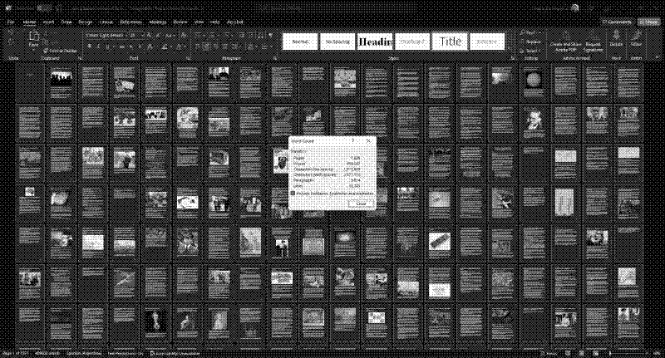The image size is (665, 358).
Task: Click Clear All Formatting icon
Action: [184, 36]
